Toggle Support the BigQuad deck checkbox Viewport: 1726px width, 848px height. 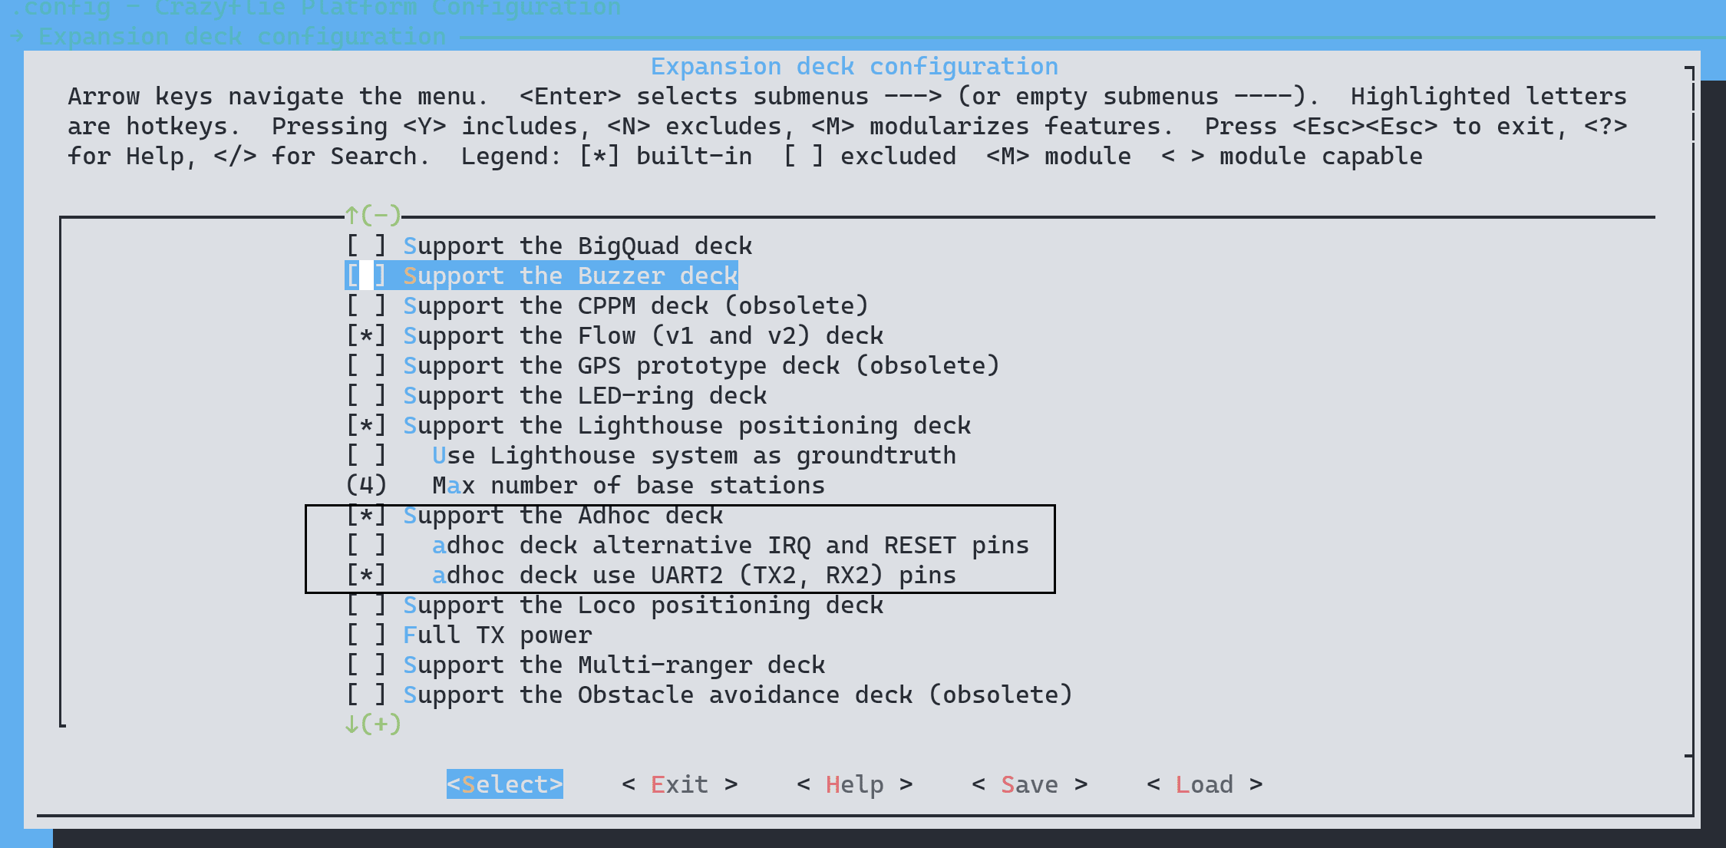point(549,246)
